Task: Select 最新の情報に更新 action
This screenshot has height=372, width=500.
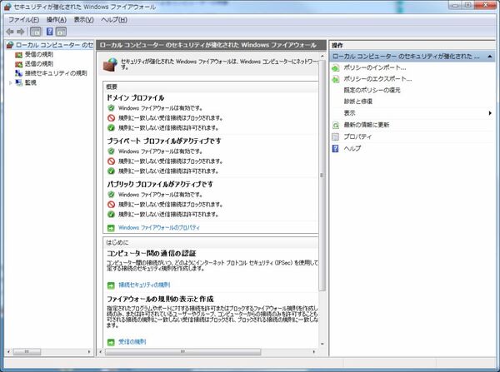Action: [x=366, y=125]
